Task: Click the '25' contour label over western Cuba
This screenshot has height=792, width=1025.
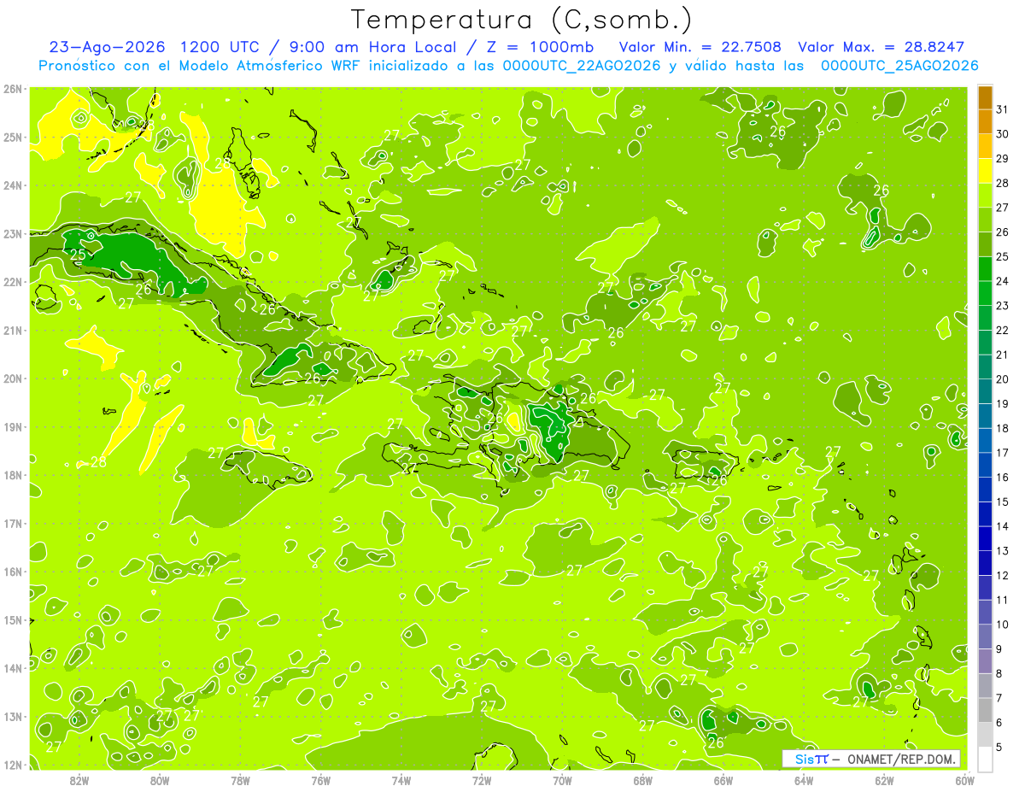Action: click(x=78, y=255)
